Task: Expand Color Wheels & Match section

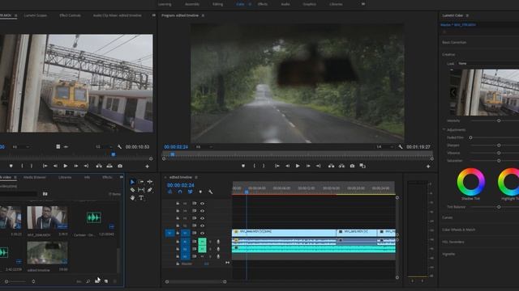Action: click(458, 230)
